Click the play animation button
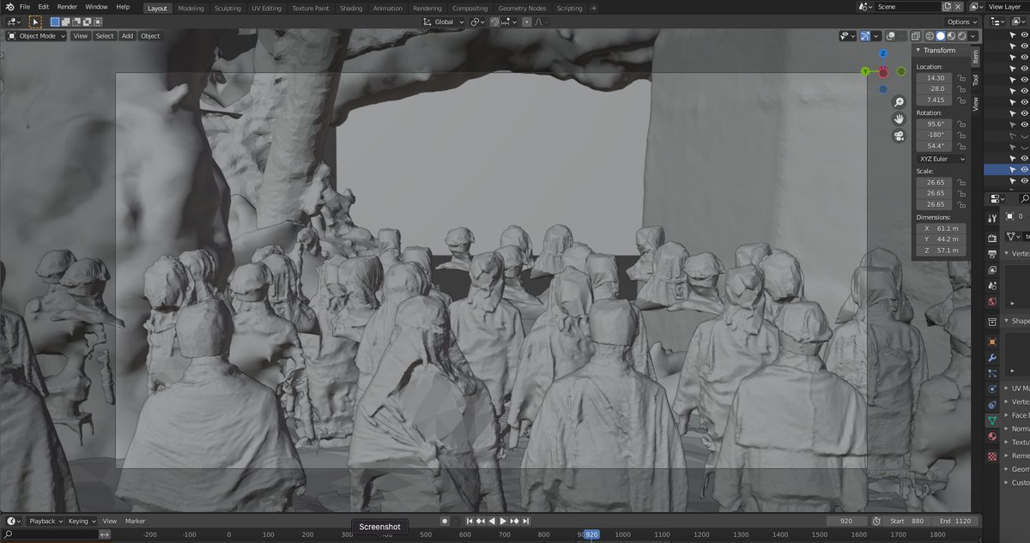The height and width of the screenshot is (543, 1030). (504, 521)
